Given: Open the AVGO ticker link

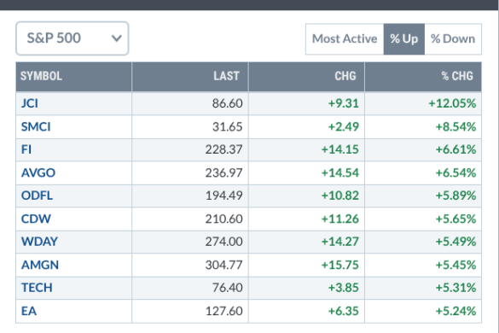Looking at the screenshot, I should pyautogui.click(x=38, y=172).
